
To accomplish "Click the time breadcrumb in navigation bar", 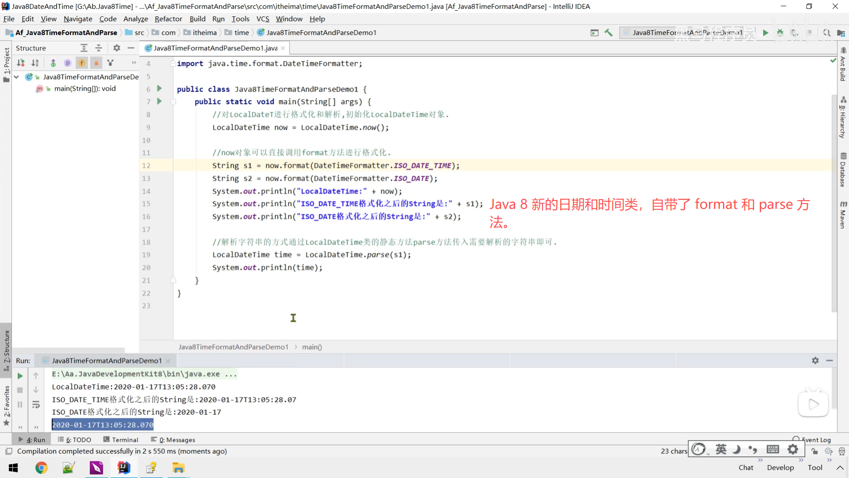I will pyautogui.click(x=241, y=33).
